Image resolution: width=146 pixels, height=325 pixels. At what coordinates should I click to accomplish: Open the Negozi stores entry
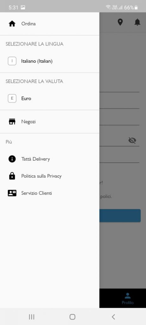point(50,122)
